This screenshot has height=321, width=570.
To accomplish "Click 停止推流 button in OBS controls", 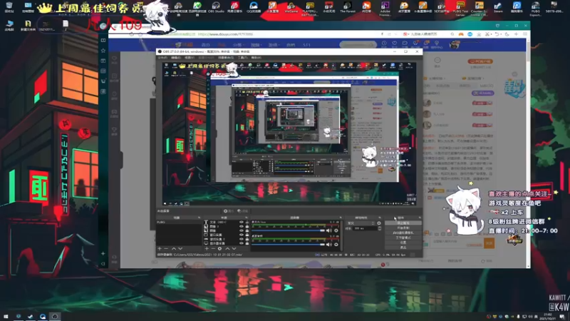I will (x=403, y=223).
